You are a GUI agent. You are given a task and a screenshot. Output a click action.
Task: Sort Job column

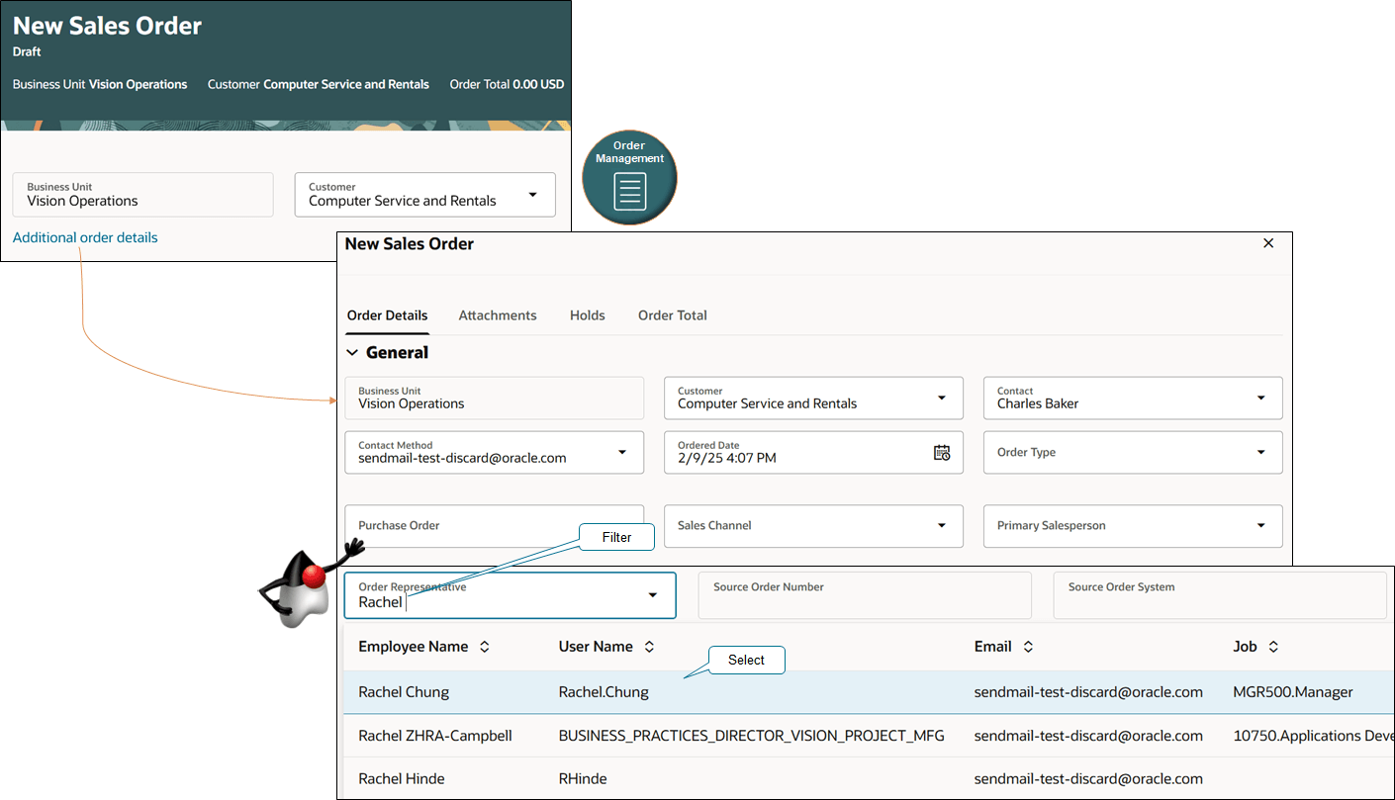click(1273, 647)
